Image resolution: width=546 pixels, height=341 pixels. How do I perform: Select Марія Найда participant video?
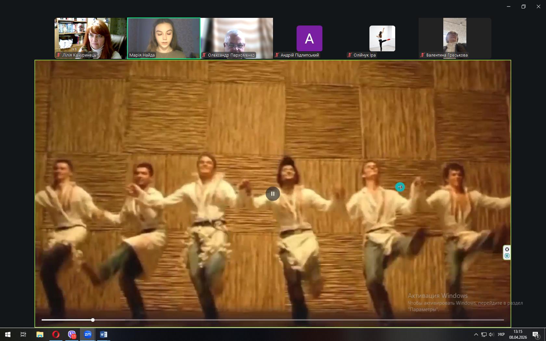tap(164, 38)
